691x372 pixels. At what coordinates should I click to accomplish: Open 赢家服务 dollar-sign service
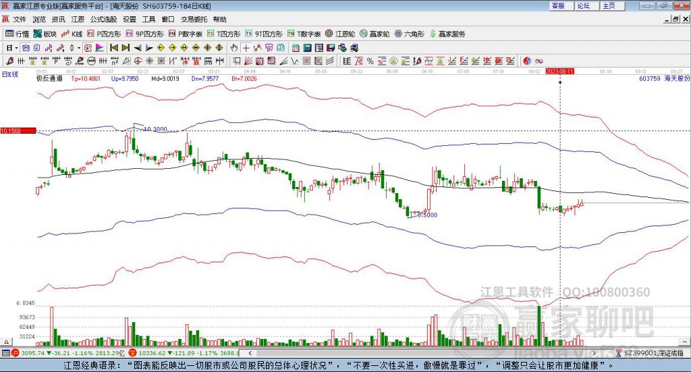(447, 34)
